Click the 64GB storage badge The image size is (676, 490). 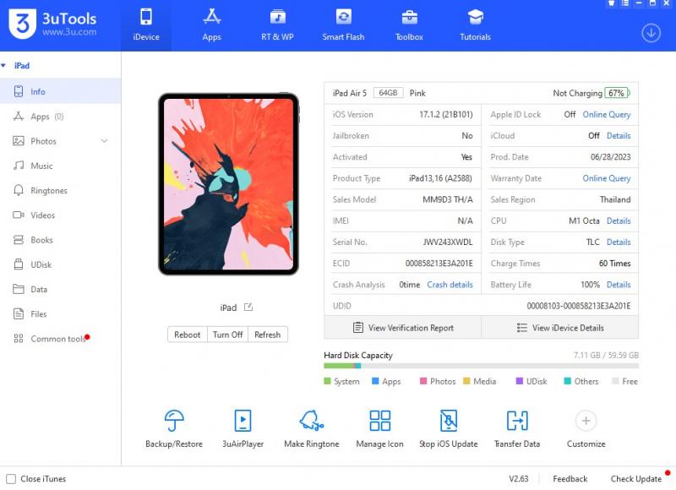tap(388, 93)
